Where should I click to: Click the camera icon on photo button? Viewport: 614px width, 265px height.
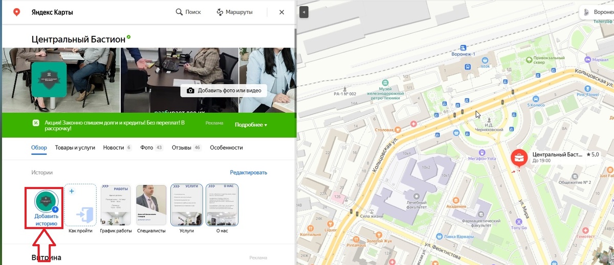click(x=190, y=91)
